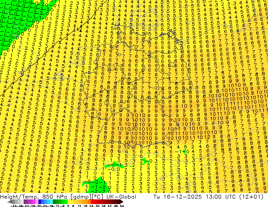Select the yellow legend swatch
This screenshot has width=268, height=207.
[69, 202]
